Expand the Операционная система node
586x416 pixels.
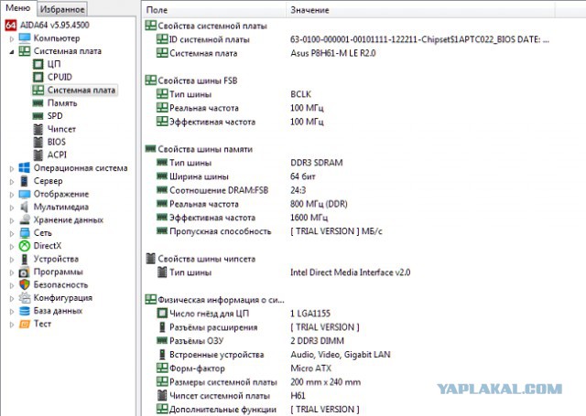click(x=12, y=168)
